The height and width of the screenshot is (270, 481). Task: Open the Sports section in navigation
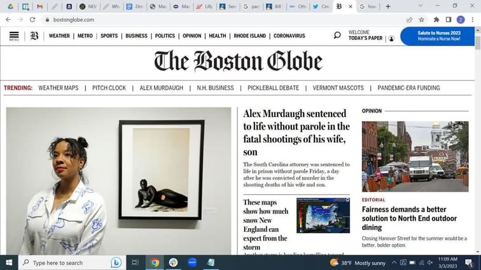click(109, 36)
